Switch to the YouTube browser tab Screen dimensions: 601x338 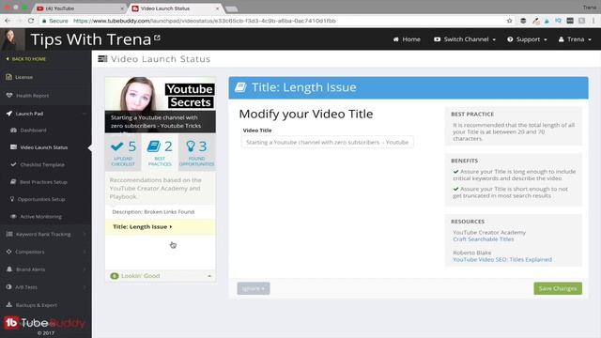click(x=80, y=8)
